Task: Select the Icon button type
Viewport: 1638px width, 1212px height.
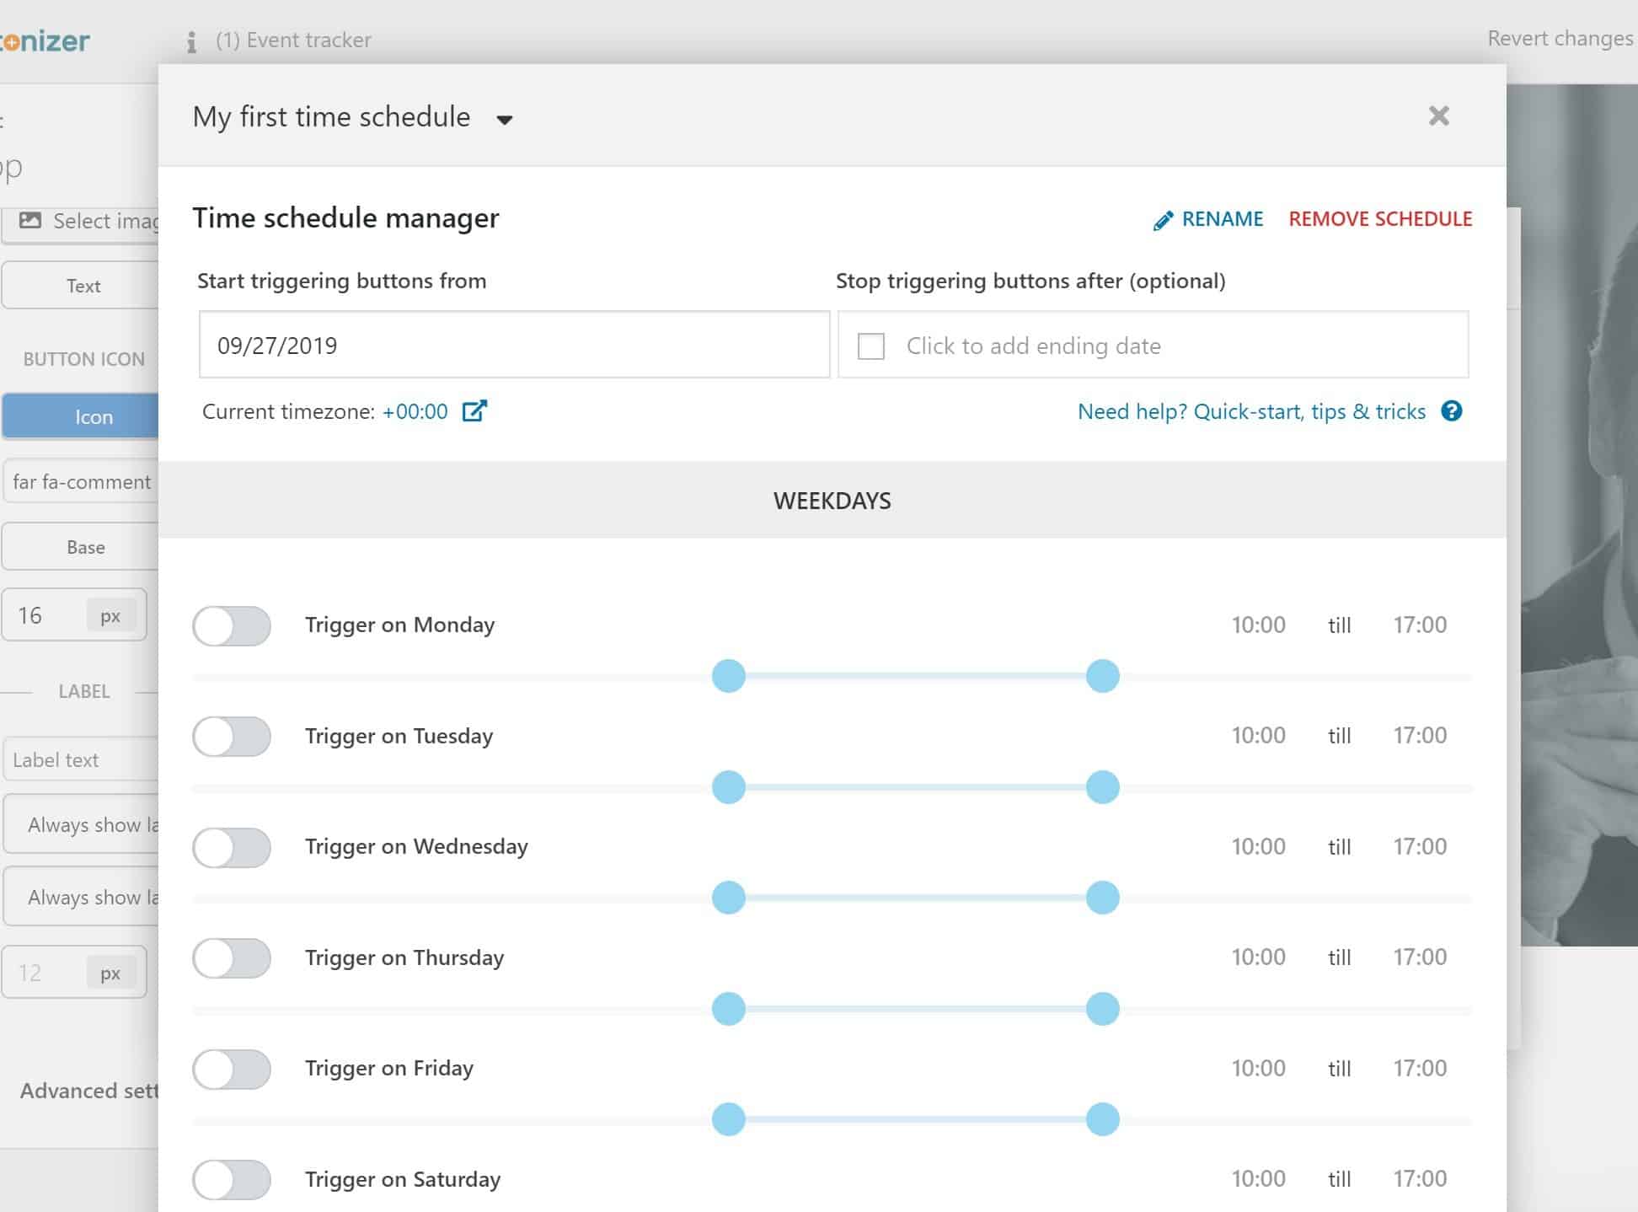Action: [81, 416]
